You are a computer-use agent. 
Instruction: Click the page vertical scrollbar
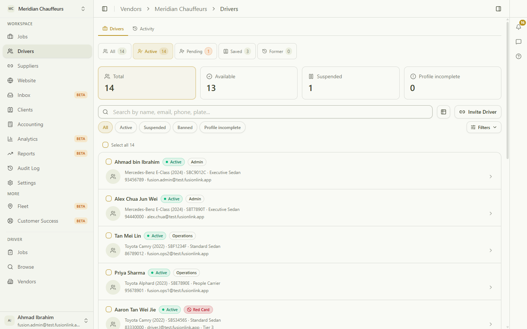pos(508,91)
